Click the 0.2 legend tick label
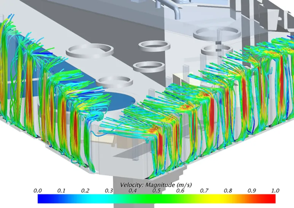This screenshot has width=294, height=208. pos(85,191)
